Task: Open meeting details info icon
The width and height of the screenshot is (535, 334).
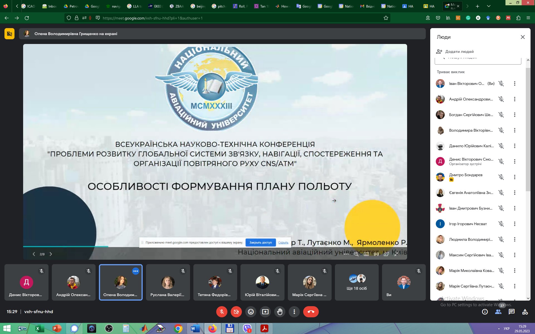Action: click(x=485, y=312)
